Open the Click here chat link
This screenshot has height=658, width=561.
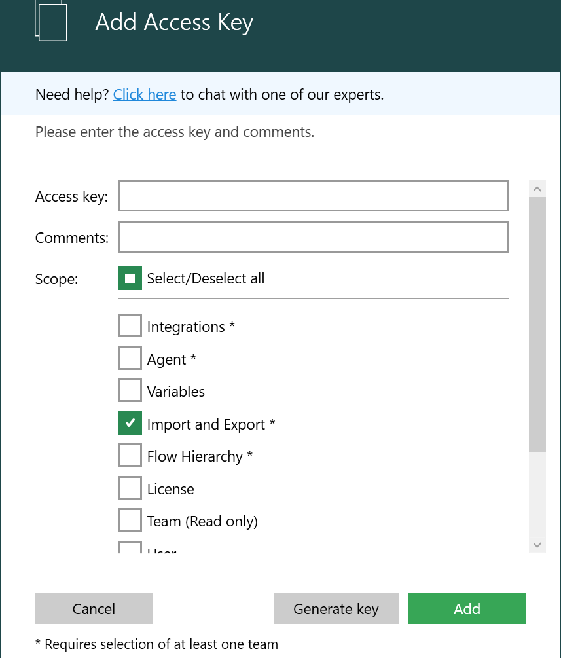pos(145,94)
